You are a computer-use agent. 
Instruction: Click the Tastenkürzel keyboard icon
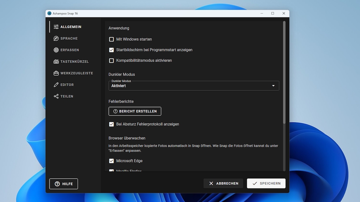point(56,62)
